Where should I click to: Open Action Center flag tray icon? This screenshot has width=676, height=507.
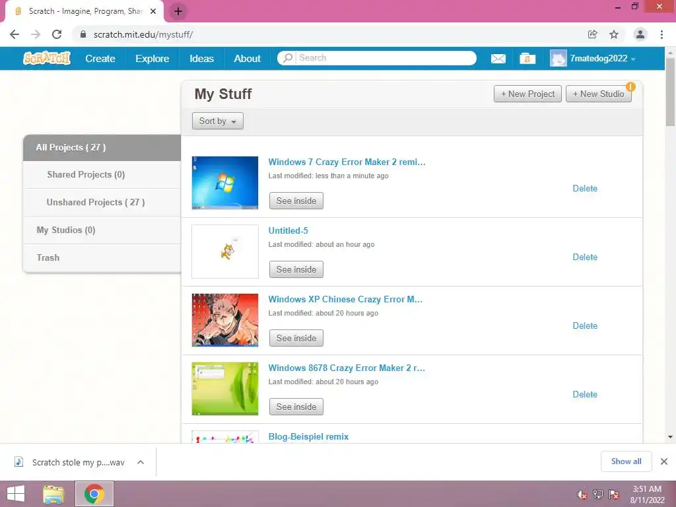click(614, 494)
